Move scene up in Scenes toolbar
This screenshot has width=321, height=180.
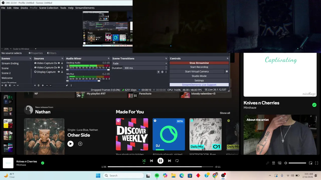point(14,85)
